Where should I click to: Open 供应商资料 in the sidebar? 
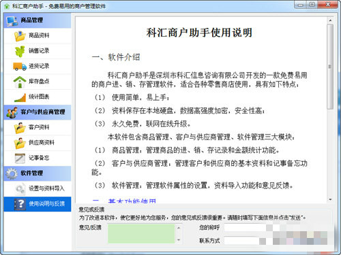[x=38, y=143]
